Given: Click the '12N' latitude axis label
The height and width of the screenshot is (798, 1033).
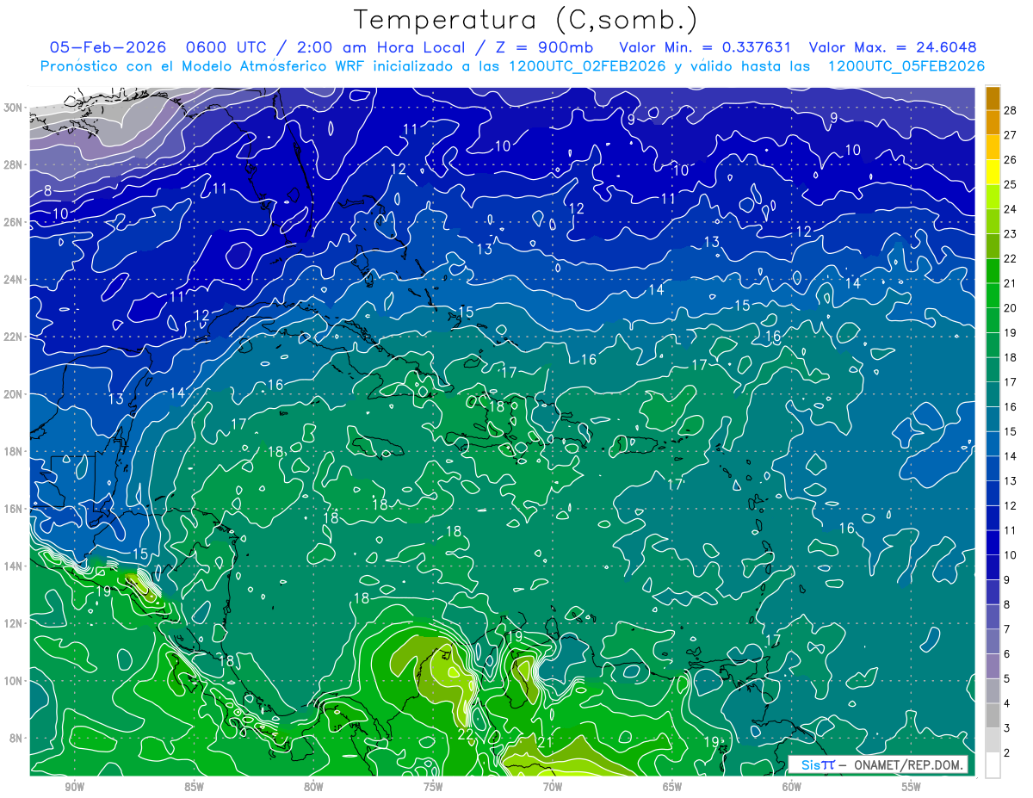Looking at the screenshot, I should tap(12, 623).
